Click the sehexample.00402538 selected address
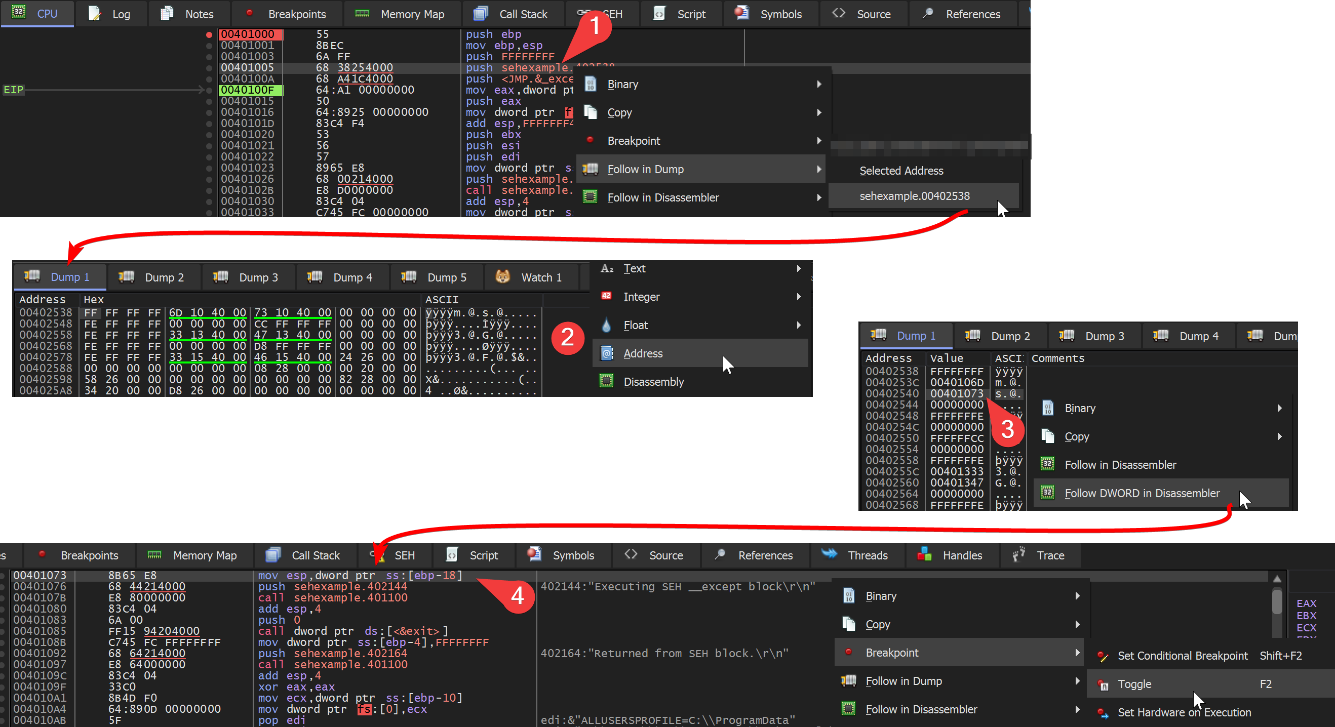 914,195
